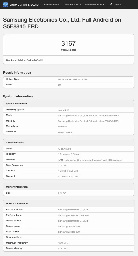The height and width of the screenshot is (256, 138).
Task: Click the 3167 OpenCL score number
Action: [69, 43]
